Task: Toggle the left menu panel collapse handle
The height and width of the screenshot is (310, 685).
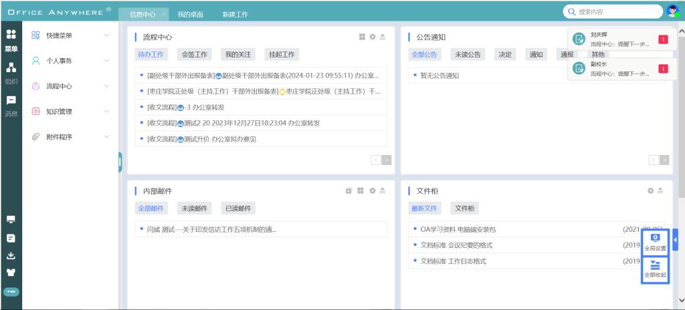Action: [x=120, y=162]
